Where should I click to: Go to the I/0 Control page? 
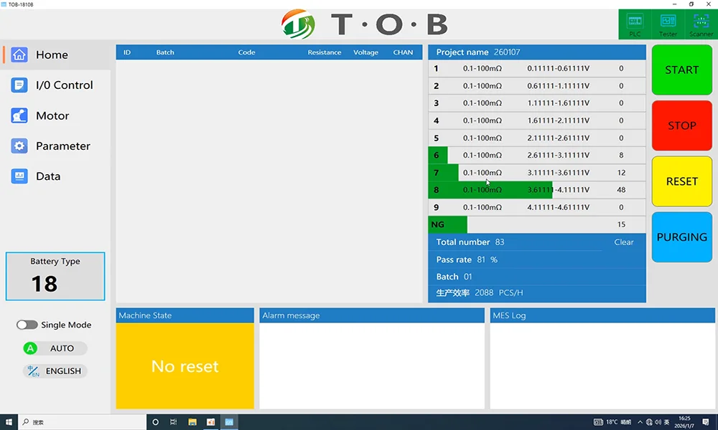click(x=64, y=85)
